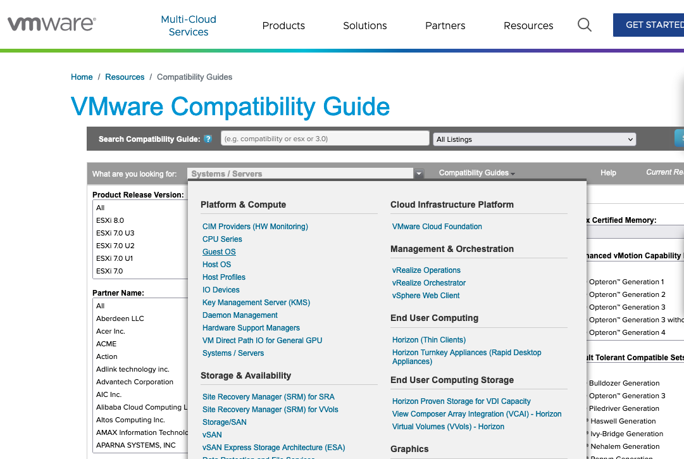The image size is (684, 459).
Task: Open the Systems / Servers dropdown arrow
Action: [x=419, y=173]
